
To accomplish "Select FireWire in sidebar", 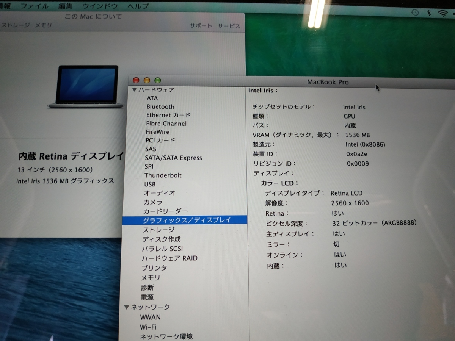I will [158, 132].
